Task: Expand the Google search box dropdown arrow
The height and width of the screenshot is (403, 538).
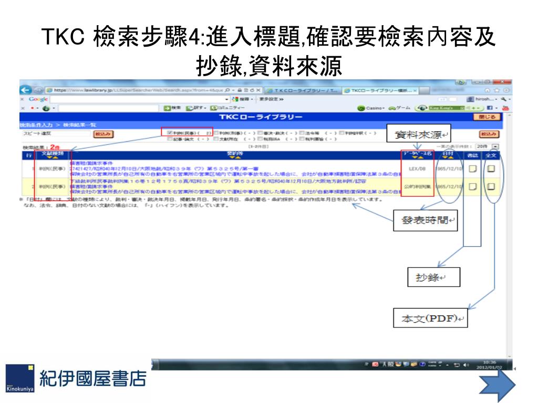Action: point(227,99)
